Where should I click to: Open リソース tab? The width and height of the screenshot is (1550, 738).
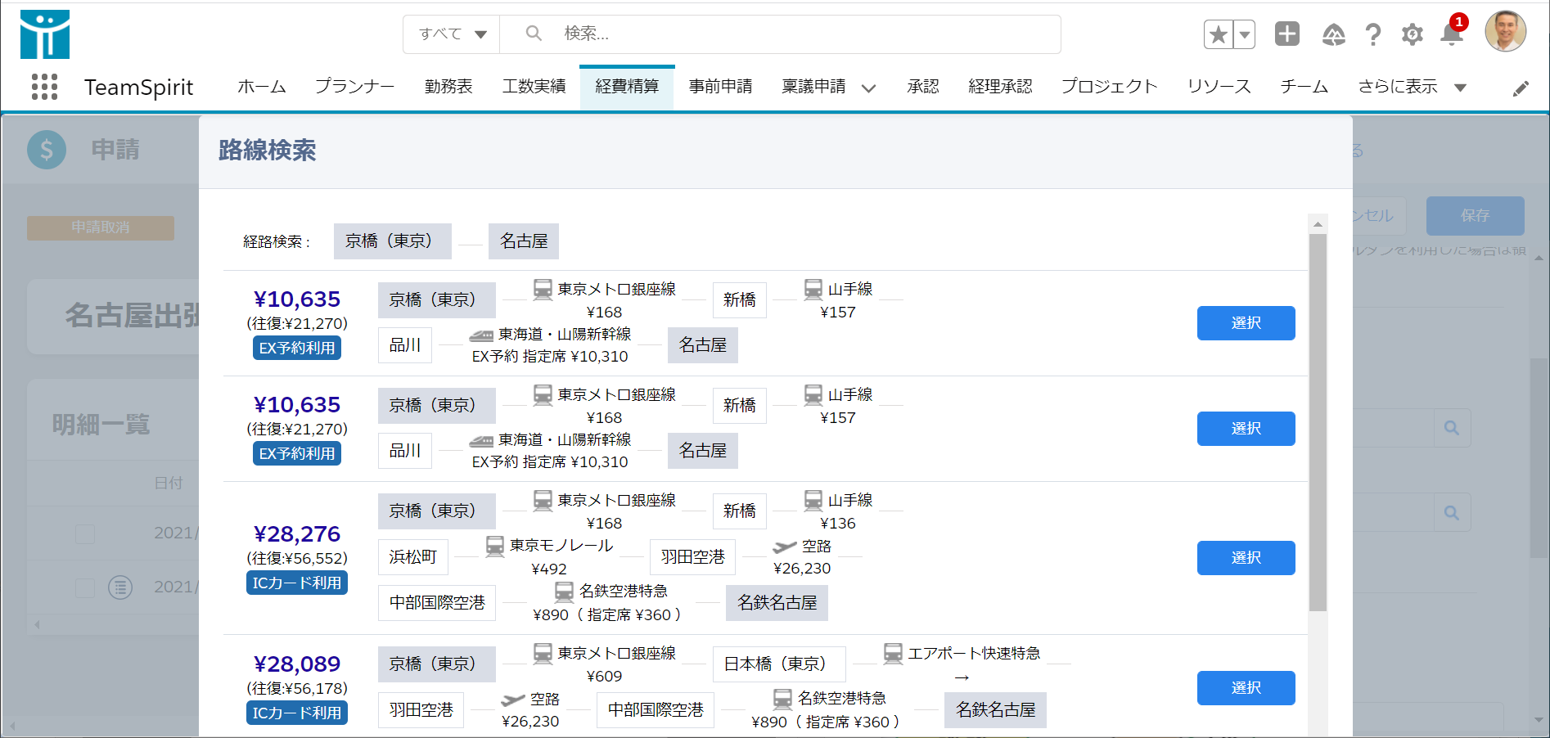pos(1219,87)
